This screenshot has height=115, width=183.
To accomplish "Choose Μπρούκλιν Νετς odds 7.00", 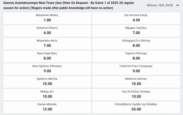I will 47,44.
